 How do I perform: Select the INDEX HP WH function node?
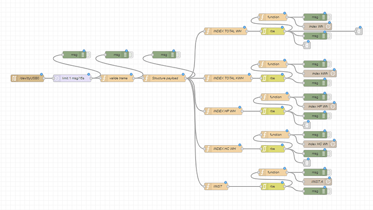pos(223,111)
